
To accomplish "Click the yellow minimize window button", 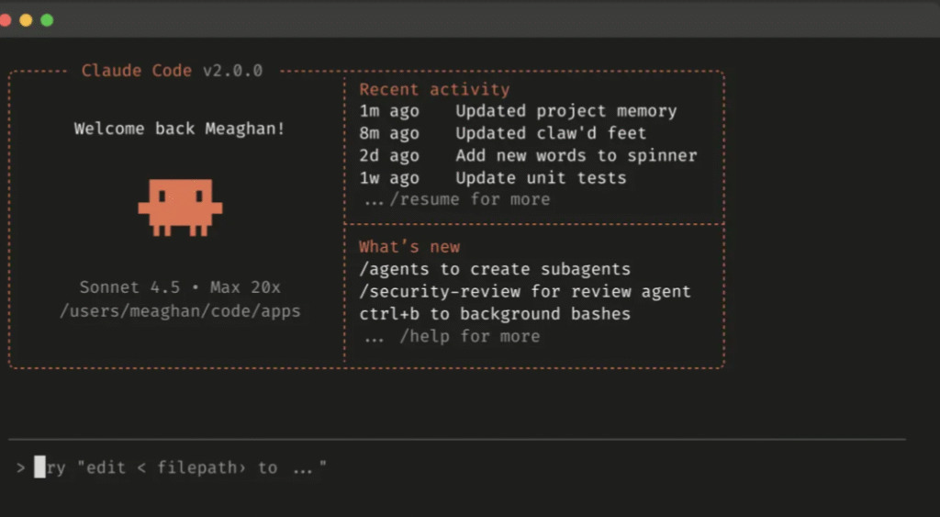I will (26, 19).
